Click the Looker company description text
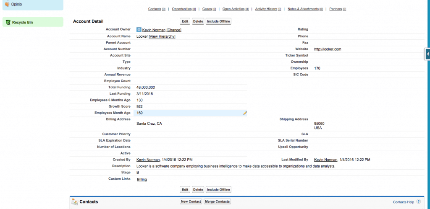The width and height of the screenshot is (430, 209). (x=236, y=166)
